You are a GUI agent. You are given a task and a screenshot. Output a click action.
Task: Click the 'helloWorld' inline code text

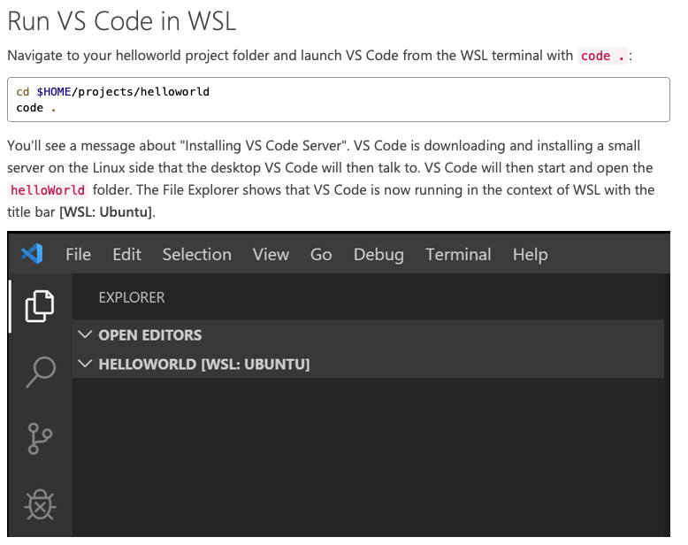tap(48, 190)
